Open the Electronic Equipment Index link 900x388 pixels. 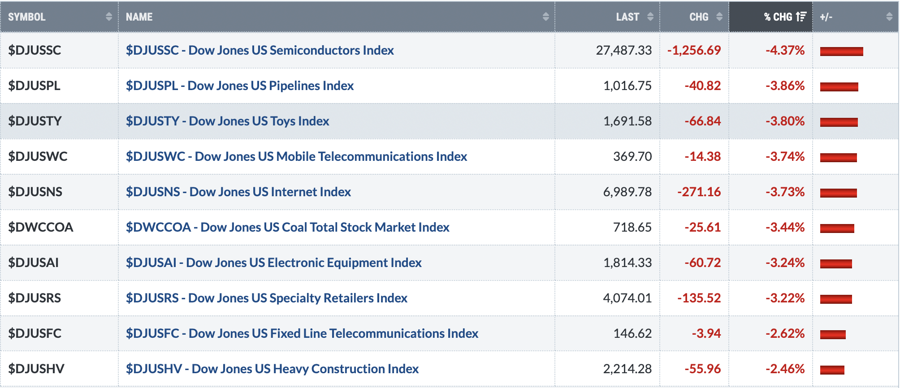[274, 263]
